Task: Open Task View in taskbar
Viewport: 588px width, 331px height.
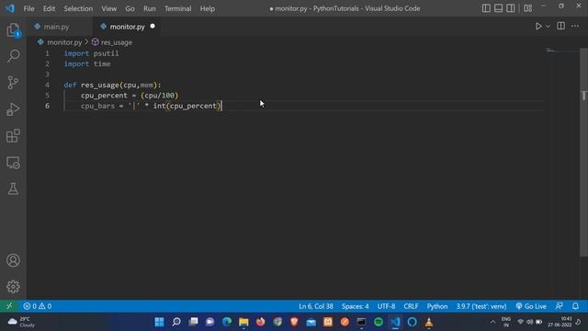Action: pyautogui.click(x=193, y=322)
